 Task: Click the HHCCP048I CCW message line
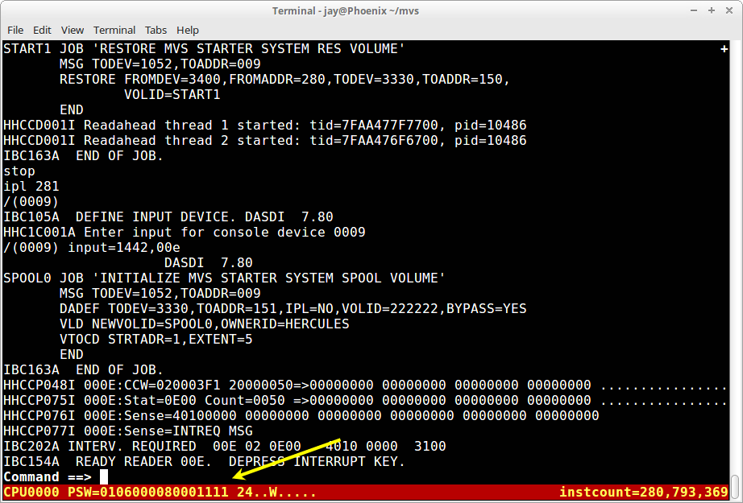coord(365,385)
